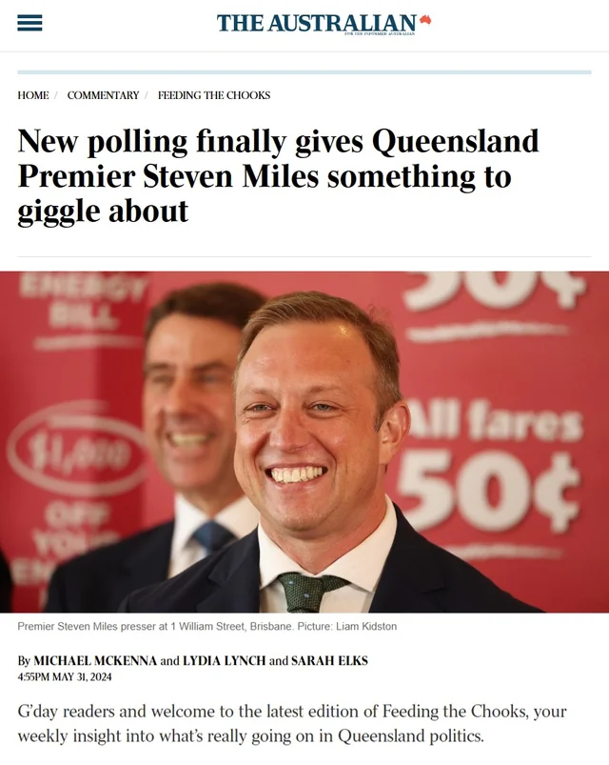
Task: Open the COMMENTARY breadcrumb section
Action: tap(103, 95)
